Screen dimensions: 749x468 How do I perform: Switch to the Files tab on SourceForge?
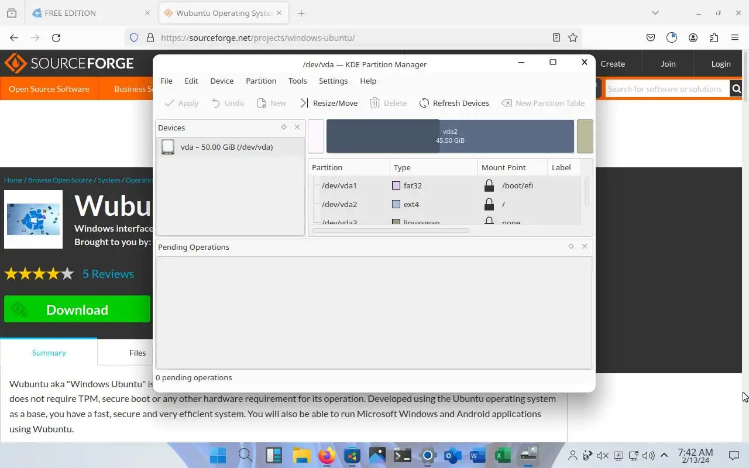coord(138,353)
